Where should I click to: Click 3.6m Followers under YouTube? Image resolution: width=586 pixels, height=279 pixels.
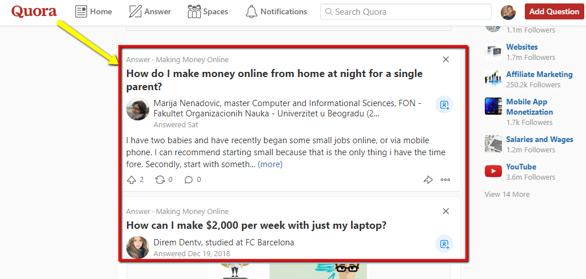click(531, 177)
